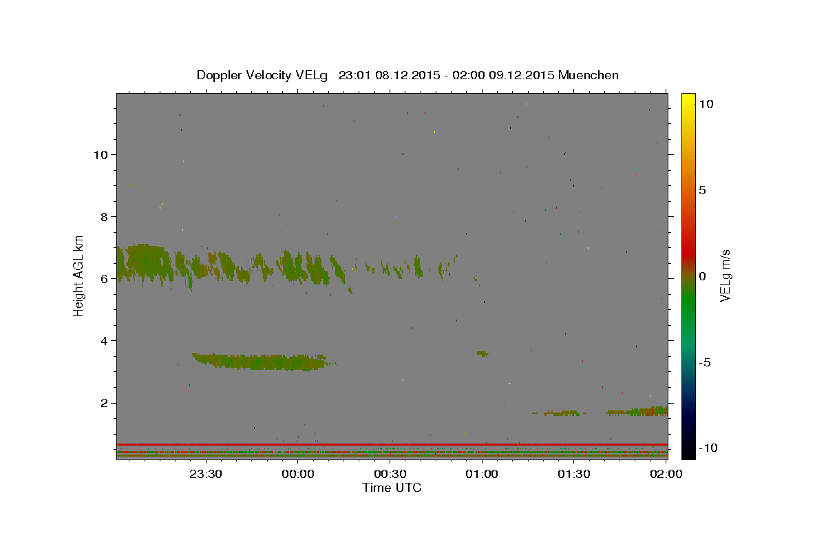Click the small echo patch near 01:00 at 3.6 km
Viewport: 826px width, 551px height.
tap(483, 353)
